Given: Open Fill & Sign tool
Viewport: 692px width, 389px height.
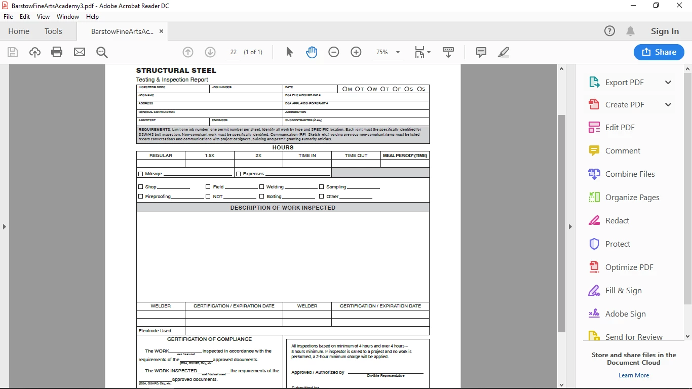Looking at the screenshot, I should click(615, 291).
